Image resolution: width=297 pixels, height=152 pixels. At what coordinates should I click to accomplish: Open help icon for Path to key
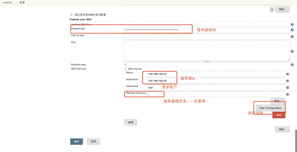point(292,37)
